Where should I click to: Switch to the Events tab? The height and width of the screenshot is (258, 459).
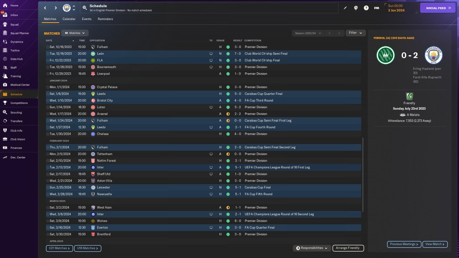click(86, 19)
